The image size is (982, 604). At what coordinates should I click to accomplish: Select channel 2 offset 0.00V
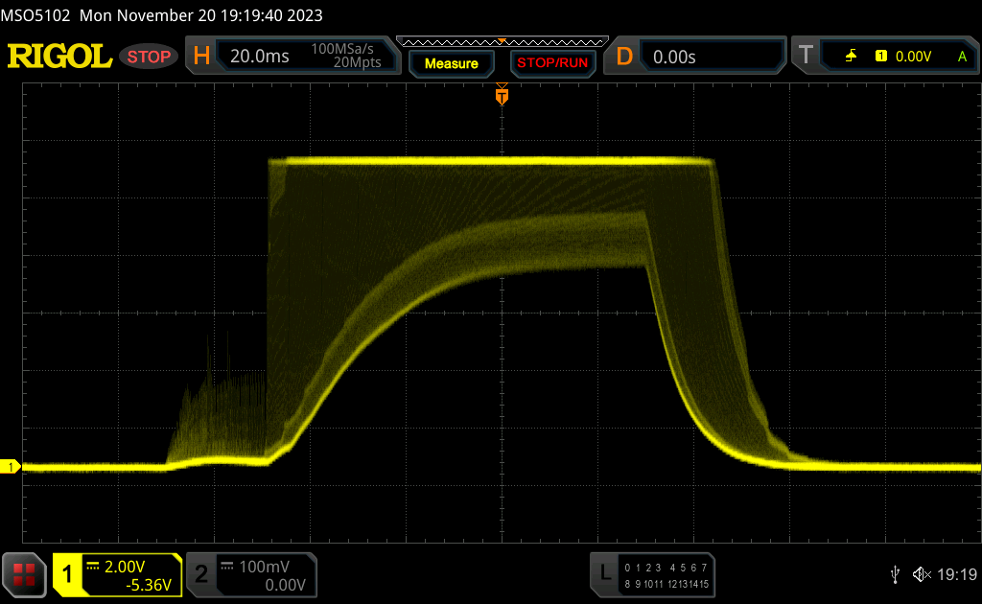coord(285,585)
